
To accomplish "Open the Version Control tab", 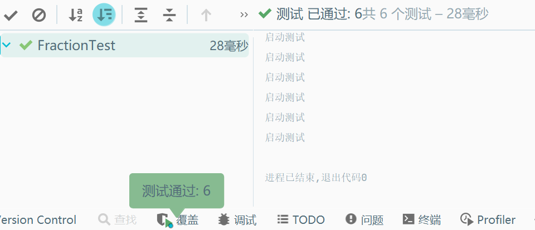I will (x=37, y=220).
